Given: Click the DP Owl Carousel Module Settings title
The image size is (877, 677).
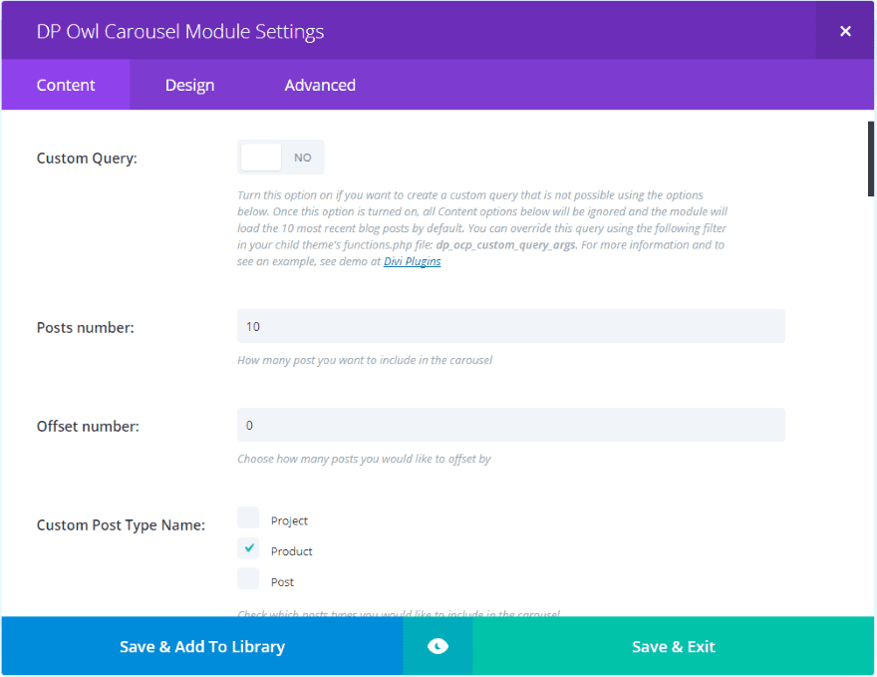Looking at the screenshot, I should click(x=180, y=31).
